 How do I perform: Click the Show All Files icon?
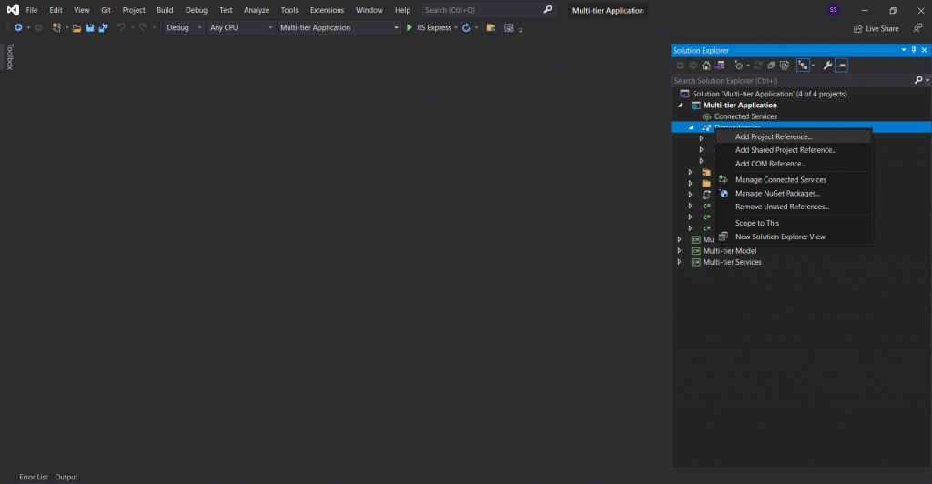pos(785,66)
